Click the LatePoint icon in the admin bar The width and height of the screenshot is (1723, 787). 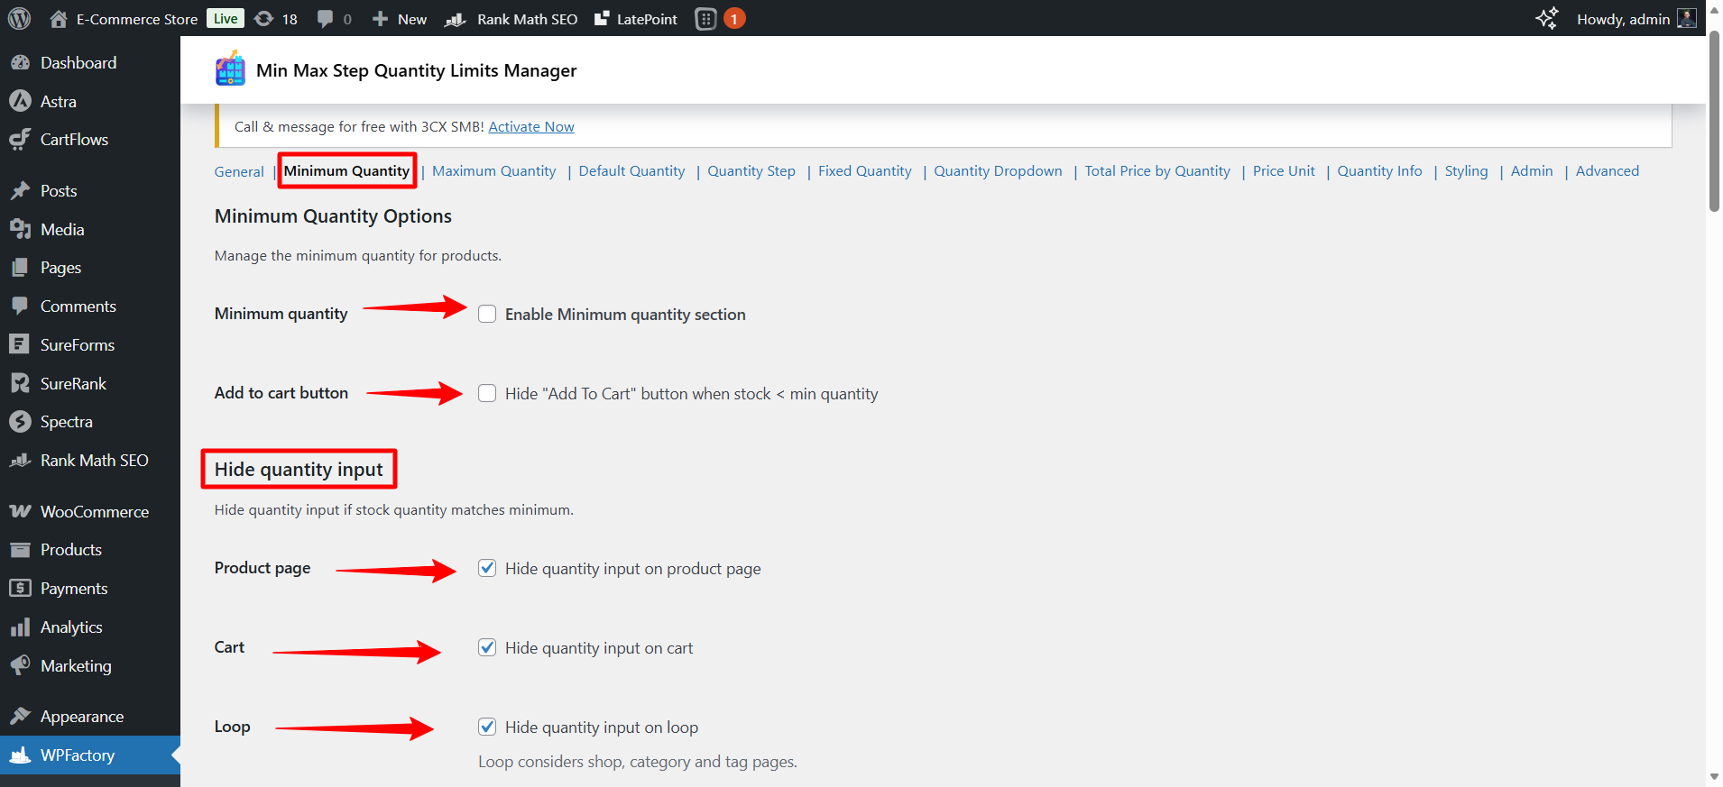602,18
